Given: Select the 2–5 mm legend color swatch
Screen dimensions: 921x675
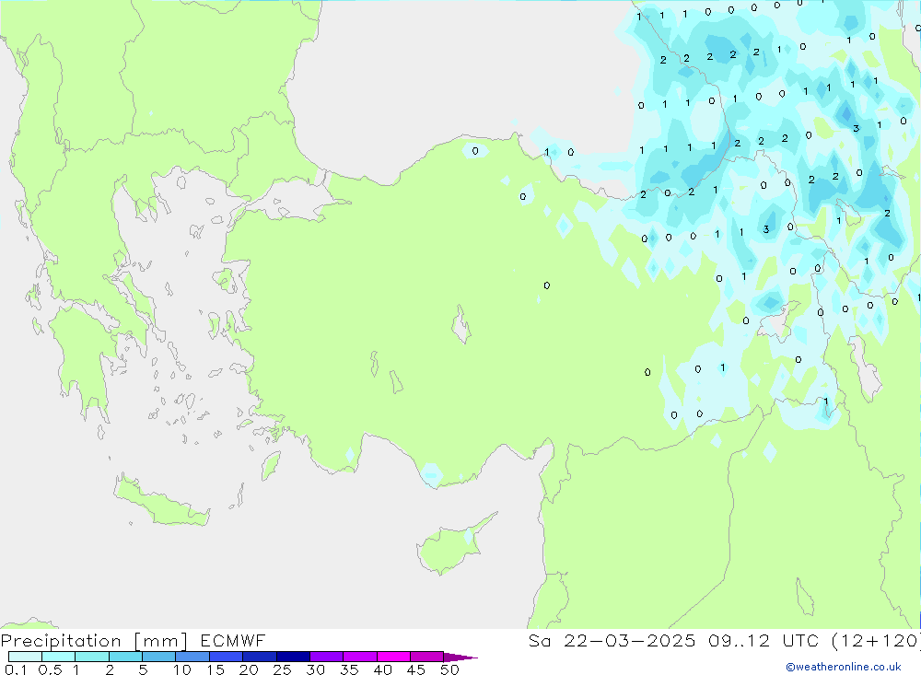Looking at the screenshot, I should (x=125, y=657).
